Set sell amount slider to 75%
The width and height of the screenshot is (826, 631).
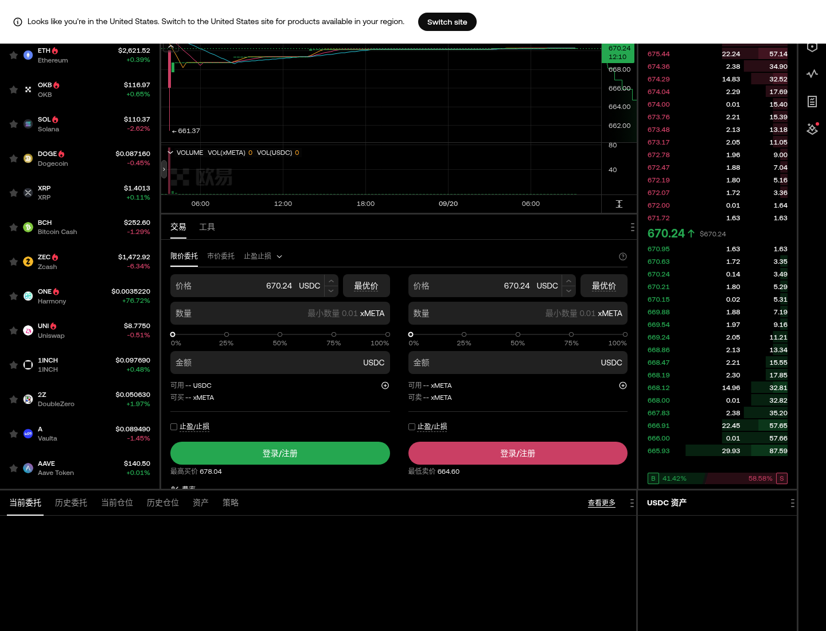point(571,334)
